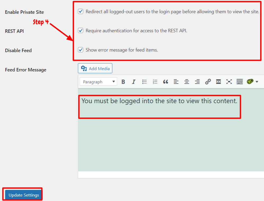Click the white status bar under the editor
Viewport: 264px width, 201px height.
(171, 175)
